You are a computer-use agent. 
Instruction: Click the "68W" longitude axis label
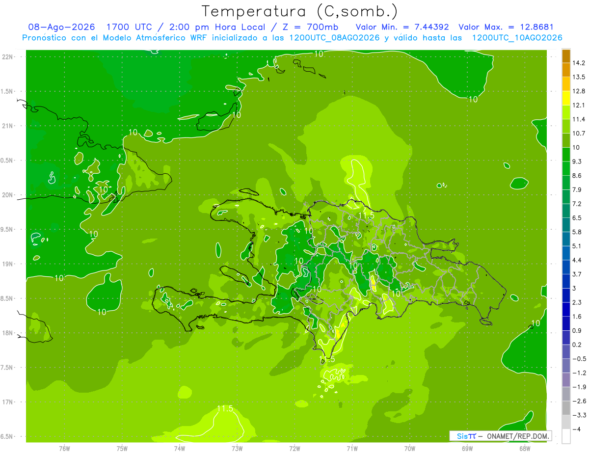[x=525, y=449]
